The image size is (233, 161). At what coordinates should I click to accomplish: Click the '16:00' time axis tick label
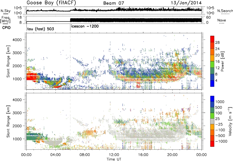(143, 155)
